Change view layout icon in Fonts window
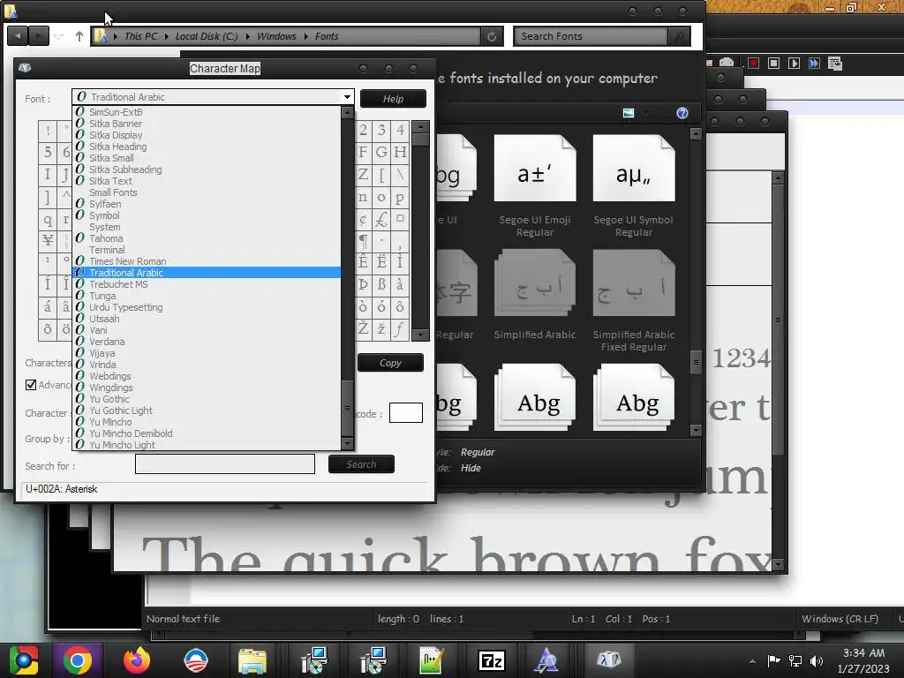The image size is (904, 678). 629,113
